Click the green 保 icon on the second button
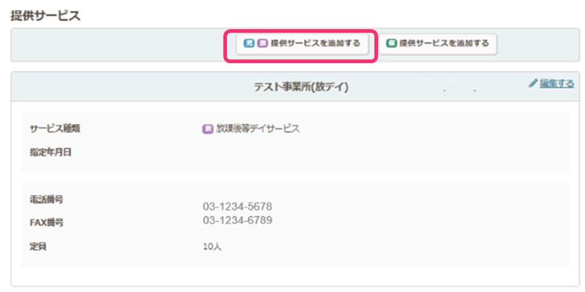 (392, 44)
